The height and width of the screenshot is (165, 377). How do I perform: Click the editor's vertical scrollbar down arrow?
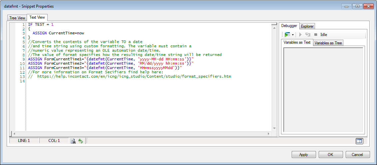[x=274, y=128]
